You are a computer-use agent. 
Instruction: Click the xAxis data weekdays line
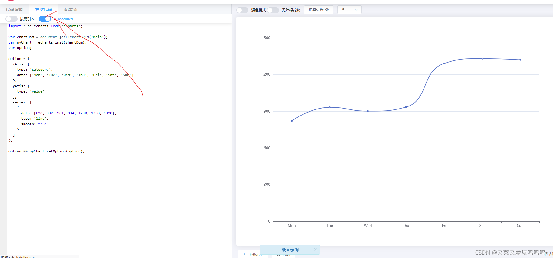click(75, 75)
